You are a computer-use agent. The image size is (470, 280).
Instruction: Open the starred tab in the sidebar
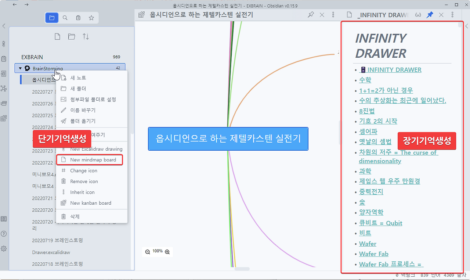pos(91,18)
